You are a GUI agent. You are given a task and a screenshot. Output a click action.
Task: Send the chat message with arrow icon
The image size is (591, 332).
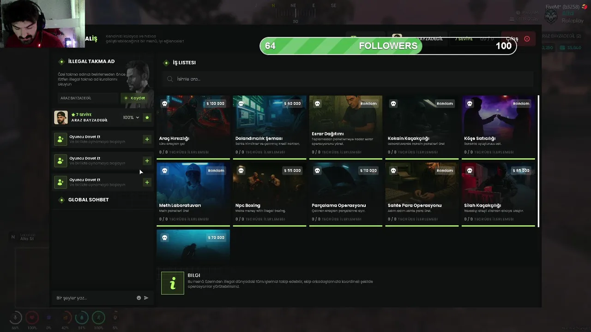(146, 298)
